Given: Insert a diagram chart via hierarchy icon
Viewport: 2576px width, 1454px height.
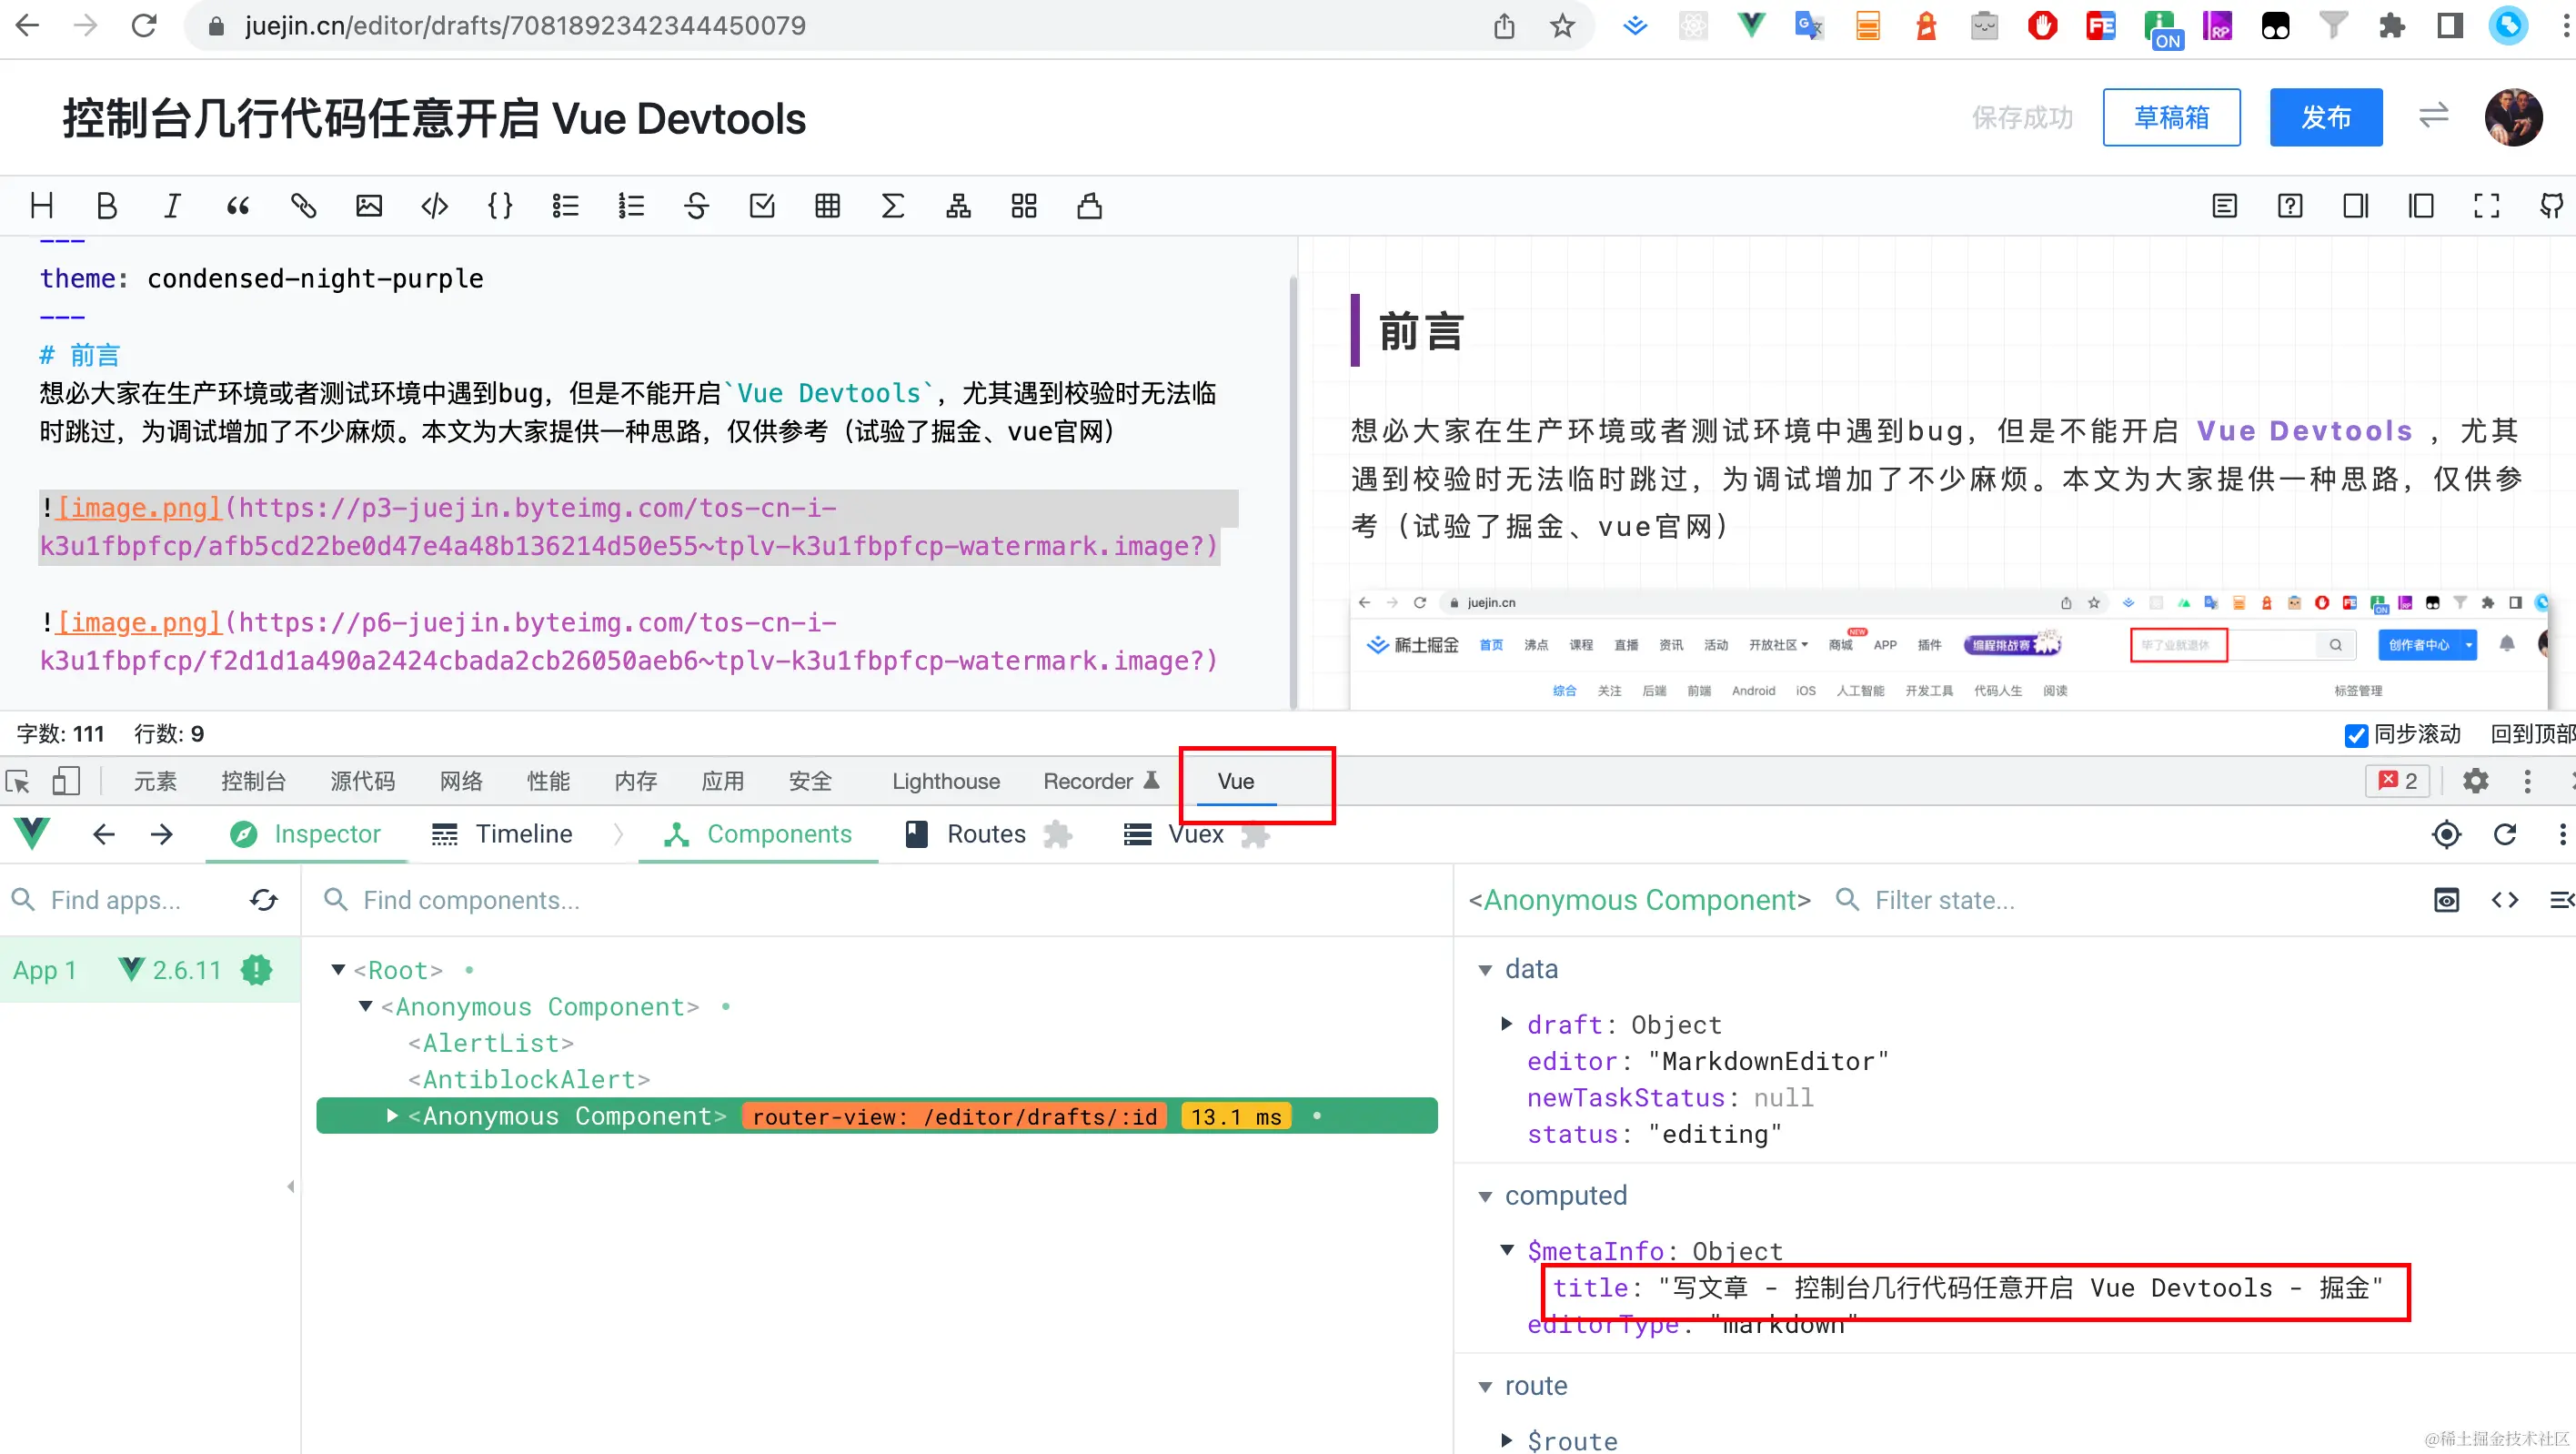Looking at the screenshot, I should tap(958, 206).
